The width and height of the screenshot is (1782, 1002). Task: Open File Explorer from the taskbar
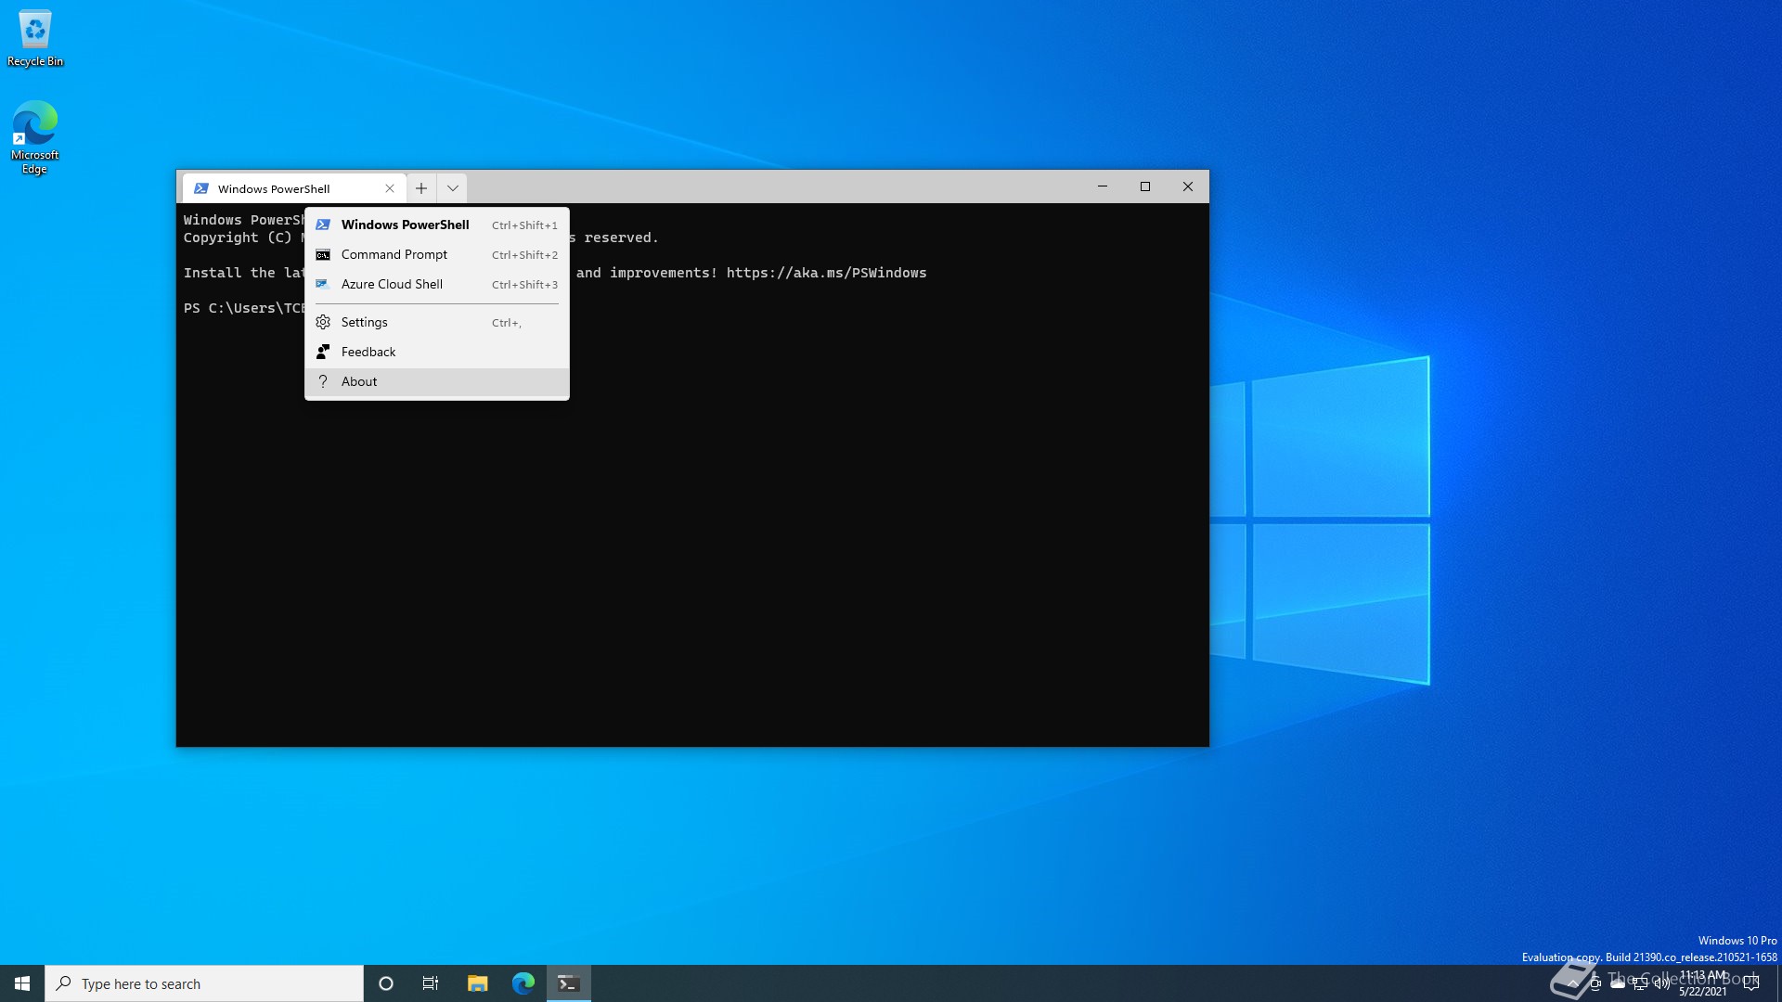477,983
